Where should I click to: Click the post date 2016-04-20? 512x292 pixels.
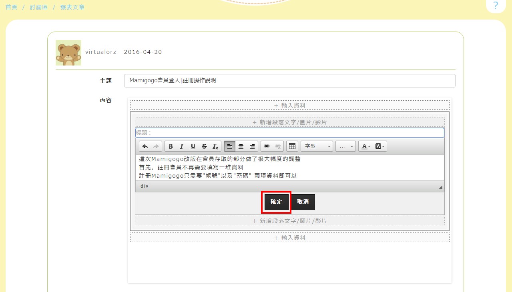[x=143, y=52]
